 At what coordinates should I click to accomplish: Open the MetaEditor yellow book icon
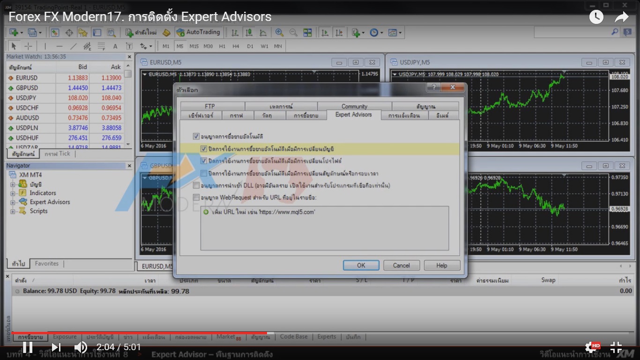[166, 32]
